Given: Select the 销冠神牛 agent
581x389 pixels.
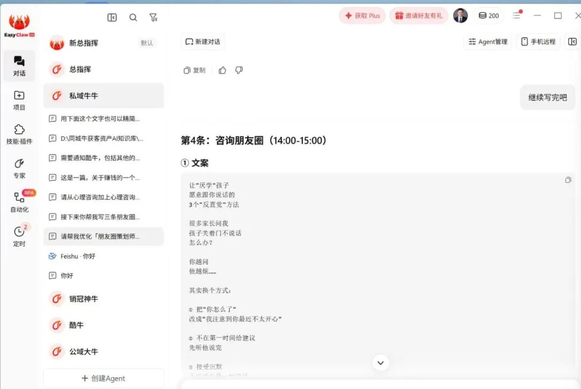Looking at the screenshot, I should (103, 299).
